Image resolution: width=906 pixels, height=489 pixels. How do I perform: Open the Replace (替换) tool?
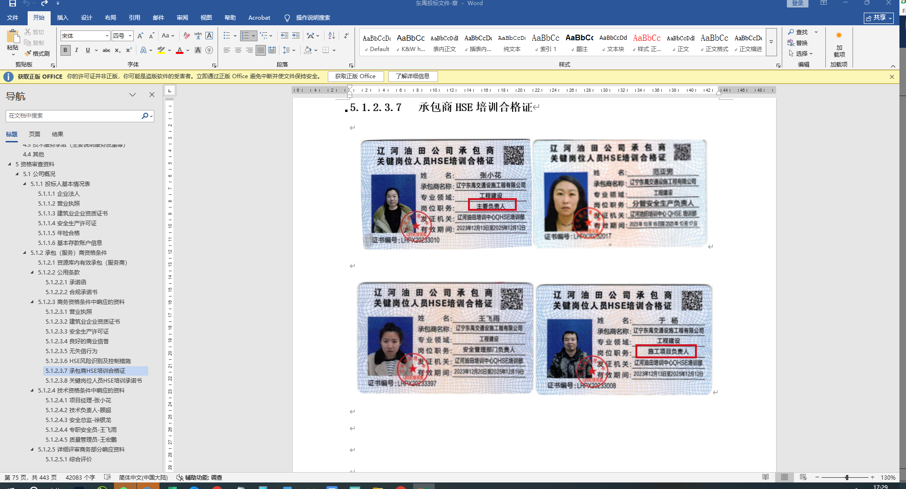797,43
